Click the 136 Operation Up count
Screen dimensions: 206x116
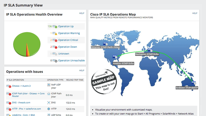[50, 26]
